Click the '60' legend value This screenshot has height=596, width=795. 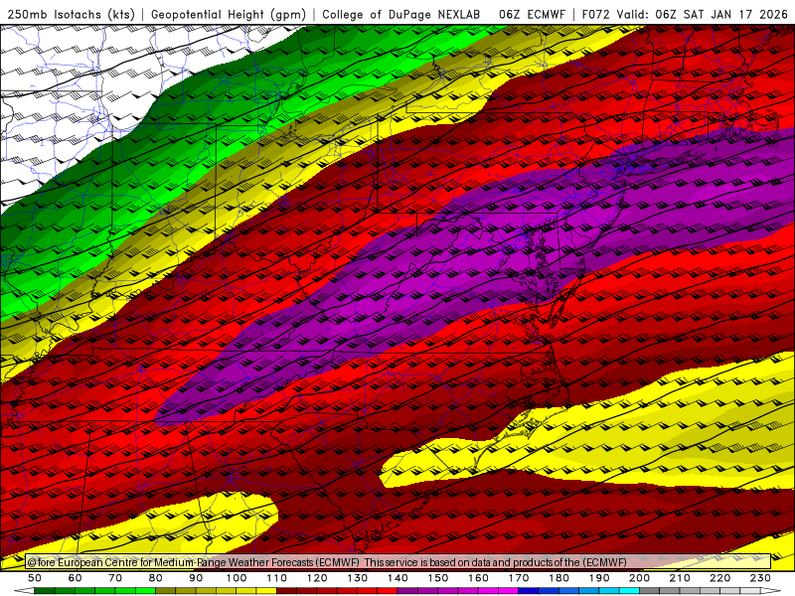76,578
